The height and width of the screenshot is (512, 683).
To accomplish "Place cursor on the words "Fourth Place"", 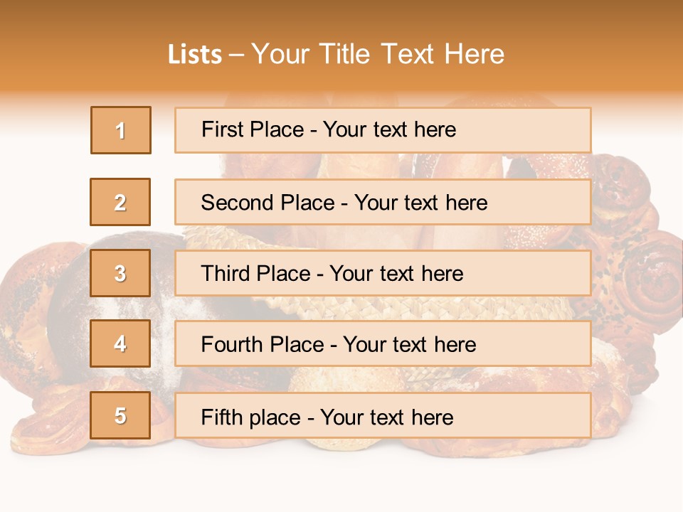I will [x=262, y=345].
